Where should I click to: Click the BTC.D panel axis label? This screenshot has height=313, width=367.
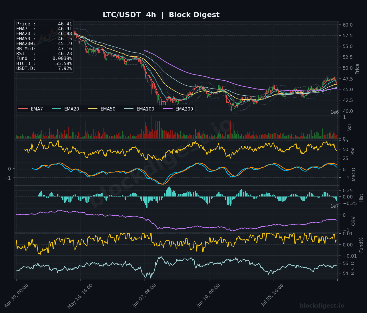coord(353,268)
